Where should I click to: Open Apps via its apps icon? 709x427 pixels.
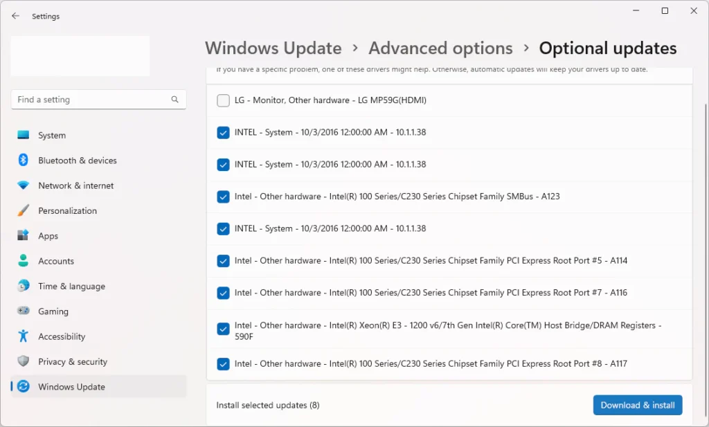(23, 235)
